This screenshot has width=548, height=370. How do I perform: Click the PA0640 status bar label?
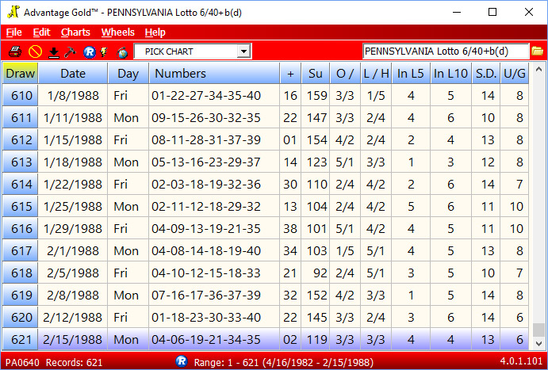[x=22, y=362]
